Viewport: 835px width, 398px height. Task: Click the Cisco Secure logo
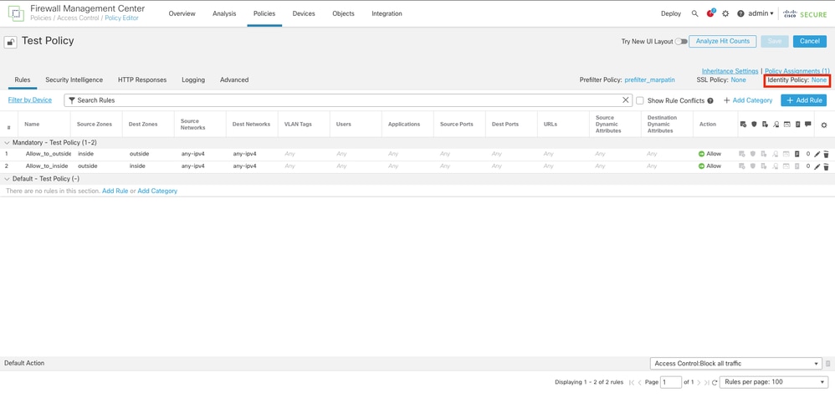click(805, 14)
